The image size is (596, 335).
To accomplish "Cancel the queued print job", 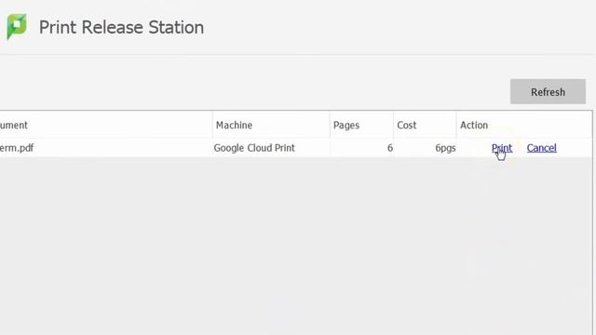I will 542,148.
